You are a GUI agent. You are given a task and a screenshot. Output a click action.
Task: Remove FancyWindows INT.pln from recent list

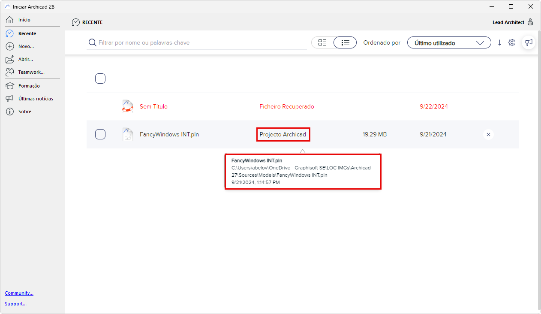point(488,134)
